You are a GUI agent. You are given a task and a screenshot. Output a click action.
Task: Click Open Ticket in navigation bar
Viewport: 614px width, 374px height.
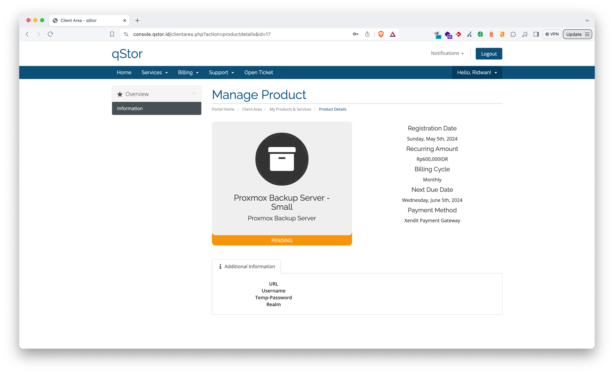[258, 72]
